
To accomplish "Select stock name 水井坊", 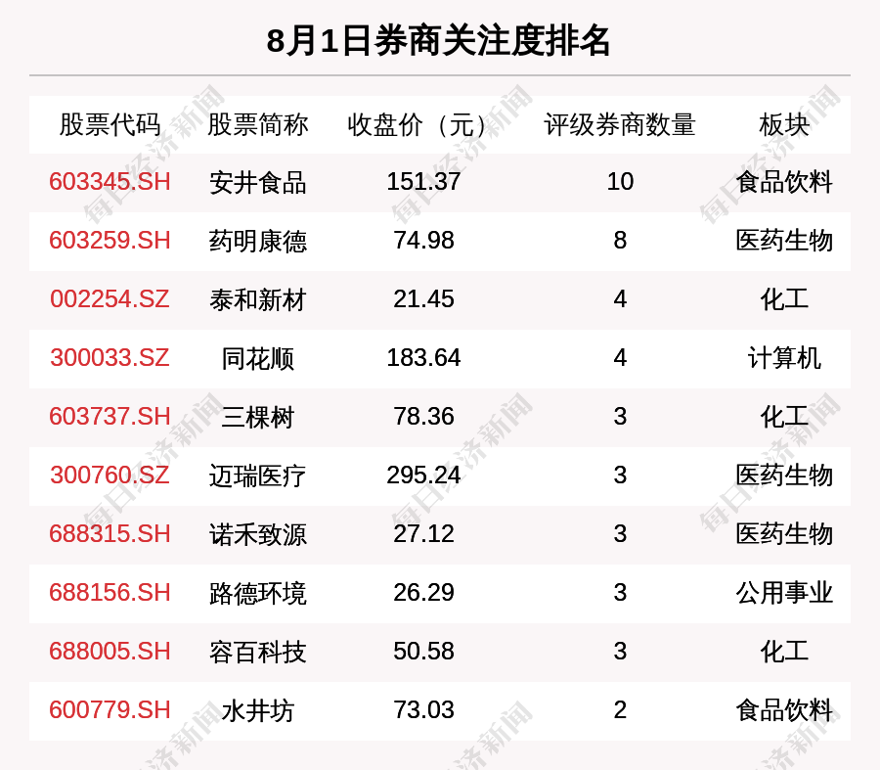I will coord(257,711).
